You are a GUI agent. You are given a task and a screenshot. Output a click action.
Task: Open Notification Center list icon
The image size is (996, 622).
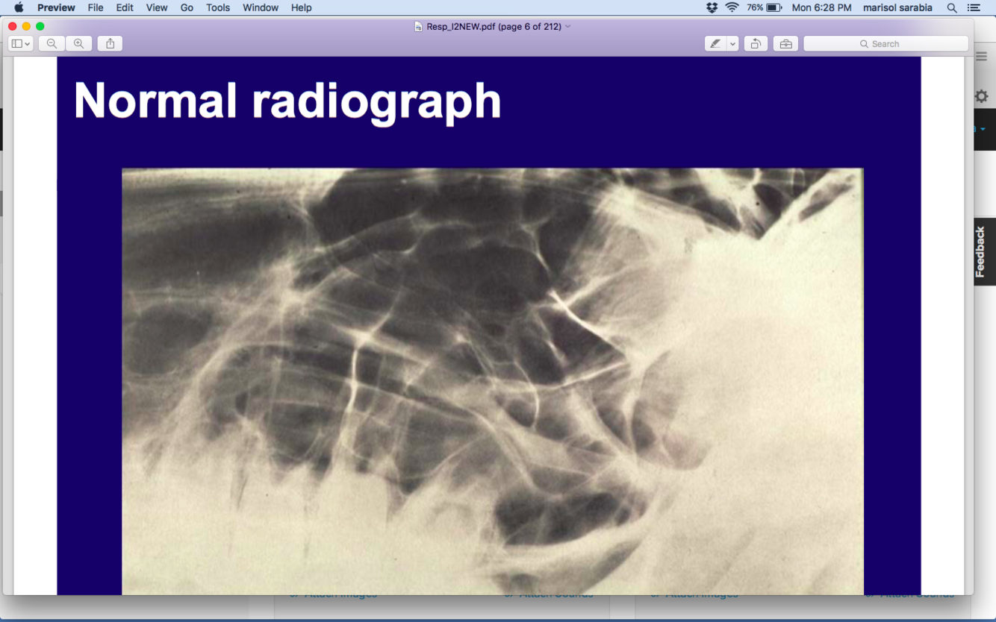tap(974, 7)
